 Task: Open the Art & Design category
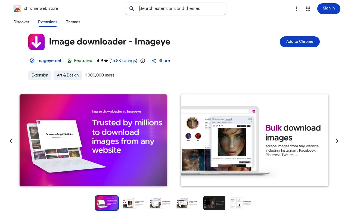pos(68,75)
